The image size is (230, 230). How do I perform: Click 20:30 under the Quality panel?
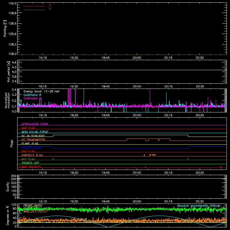click(x=200, y=202)
